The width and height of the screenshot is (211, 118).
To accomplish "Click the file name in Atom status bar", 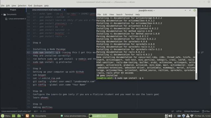I will (16, 111).
